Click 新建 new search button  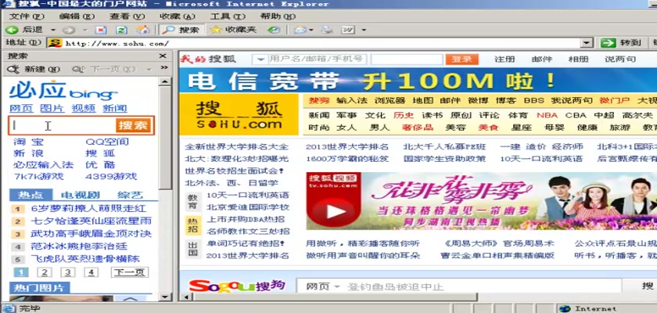[x=34, y=69]
